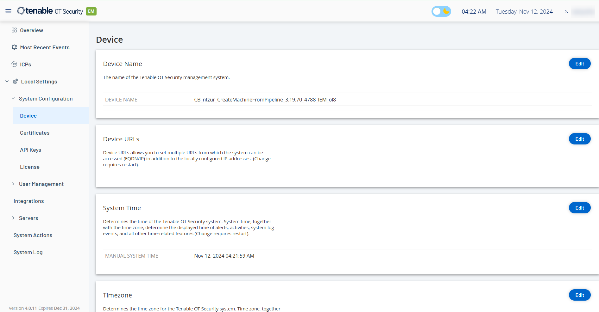Click the ICPs sidebar icon
Screen dimensions: 599x312
[x=14, y=64]
